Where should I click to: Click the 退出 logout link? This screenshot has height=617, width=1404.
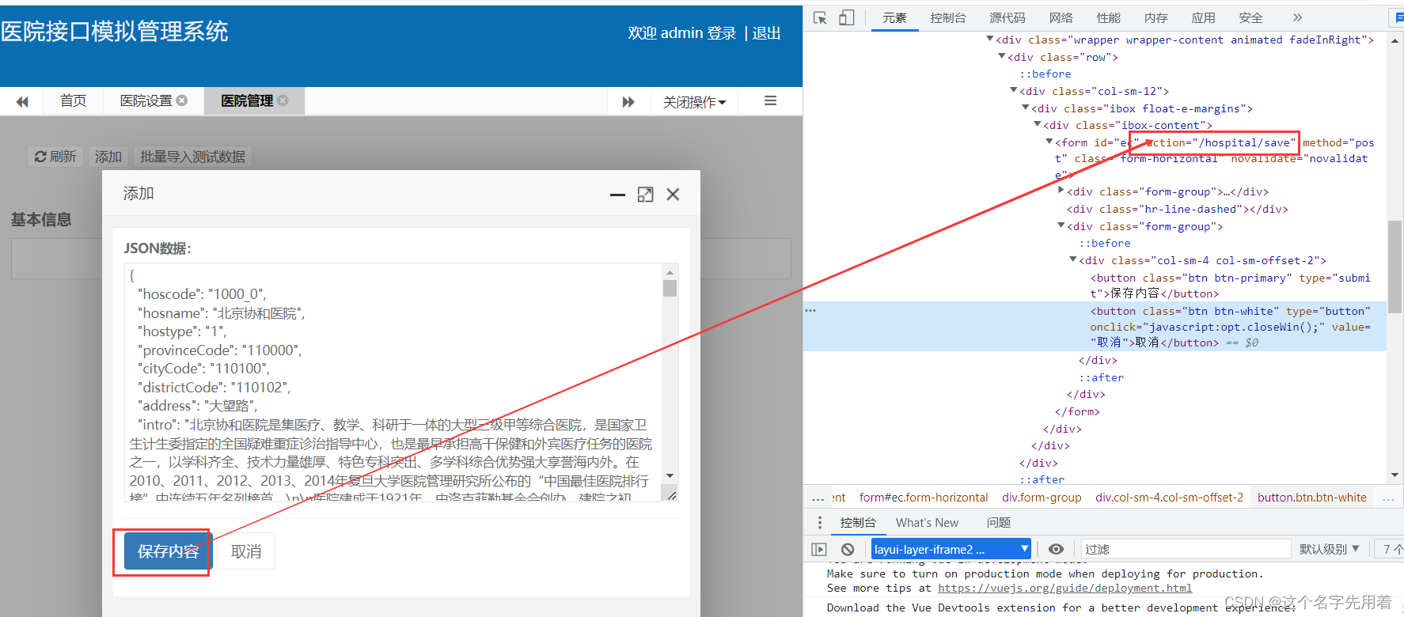tap(766, 33)
